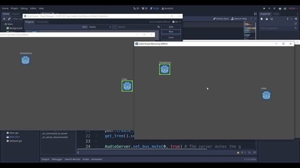
Task: Go to previous script history arrow
Action: 251,19
